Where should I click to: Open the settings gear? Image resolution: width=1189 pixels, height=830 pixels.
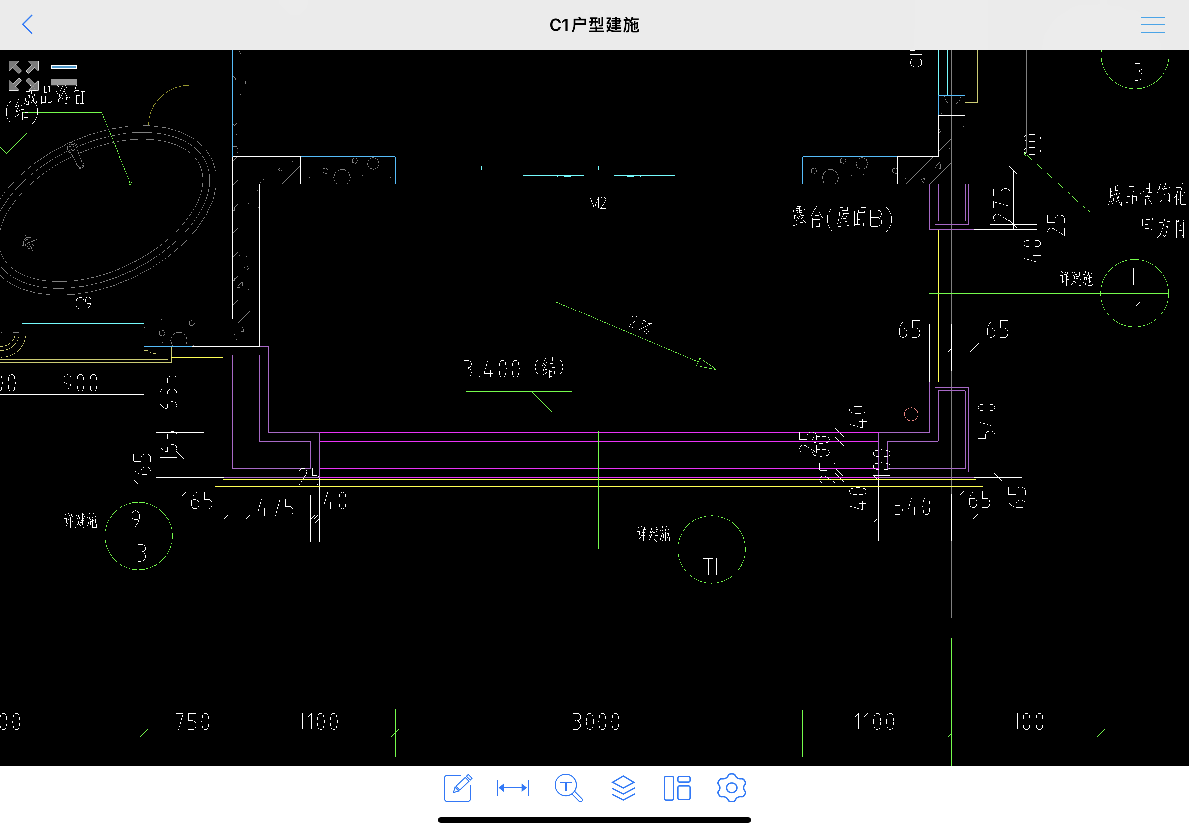point(732,788)
